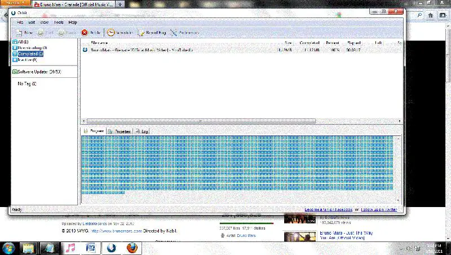Image resolution: width=451 pixels, height=255 pixels.
Task: Open the Bruno Mars artist link
Action: (x=246, y=235)
